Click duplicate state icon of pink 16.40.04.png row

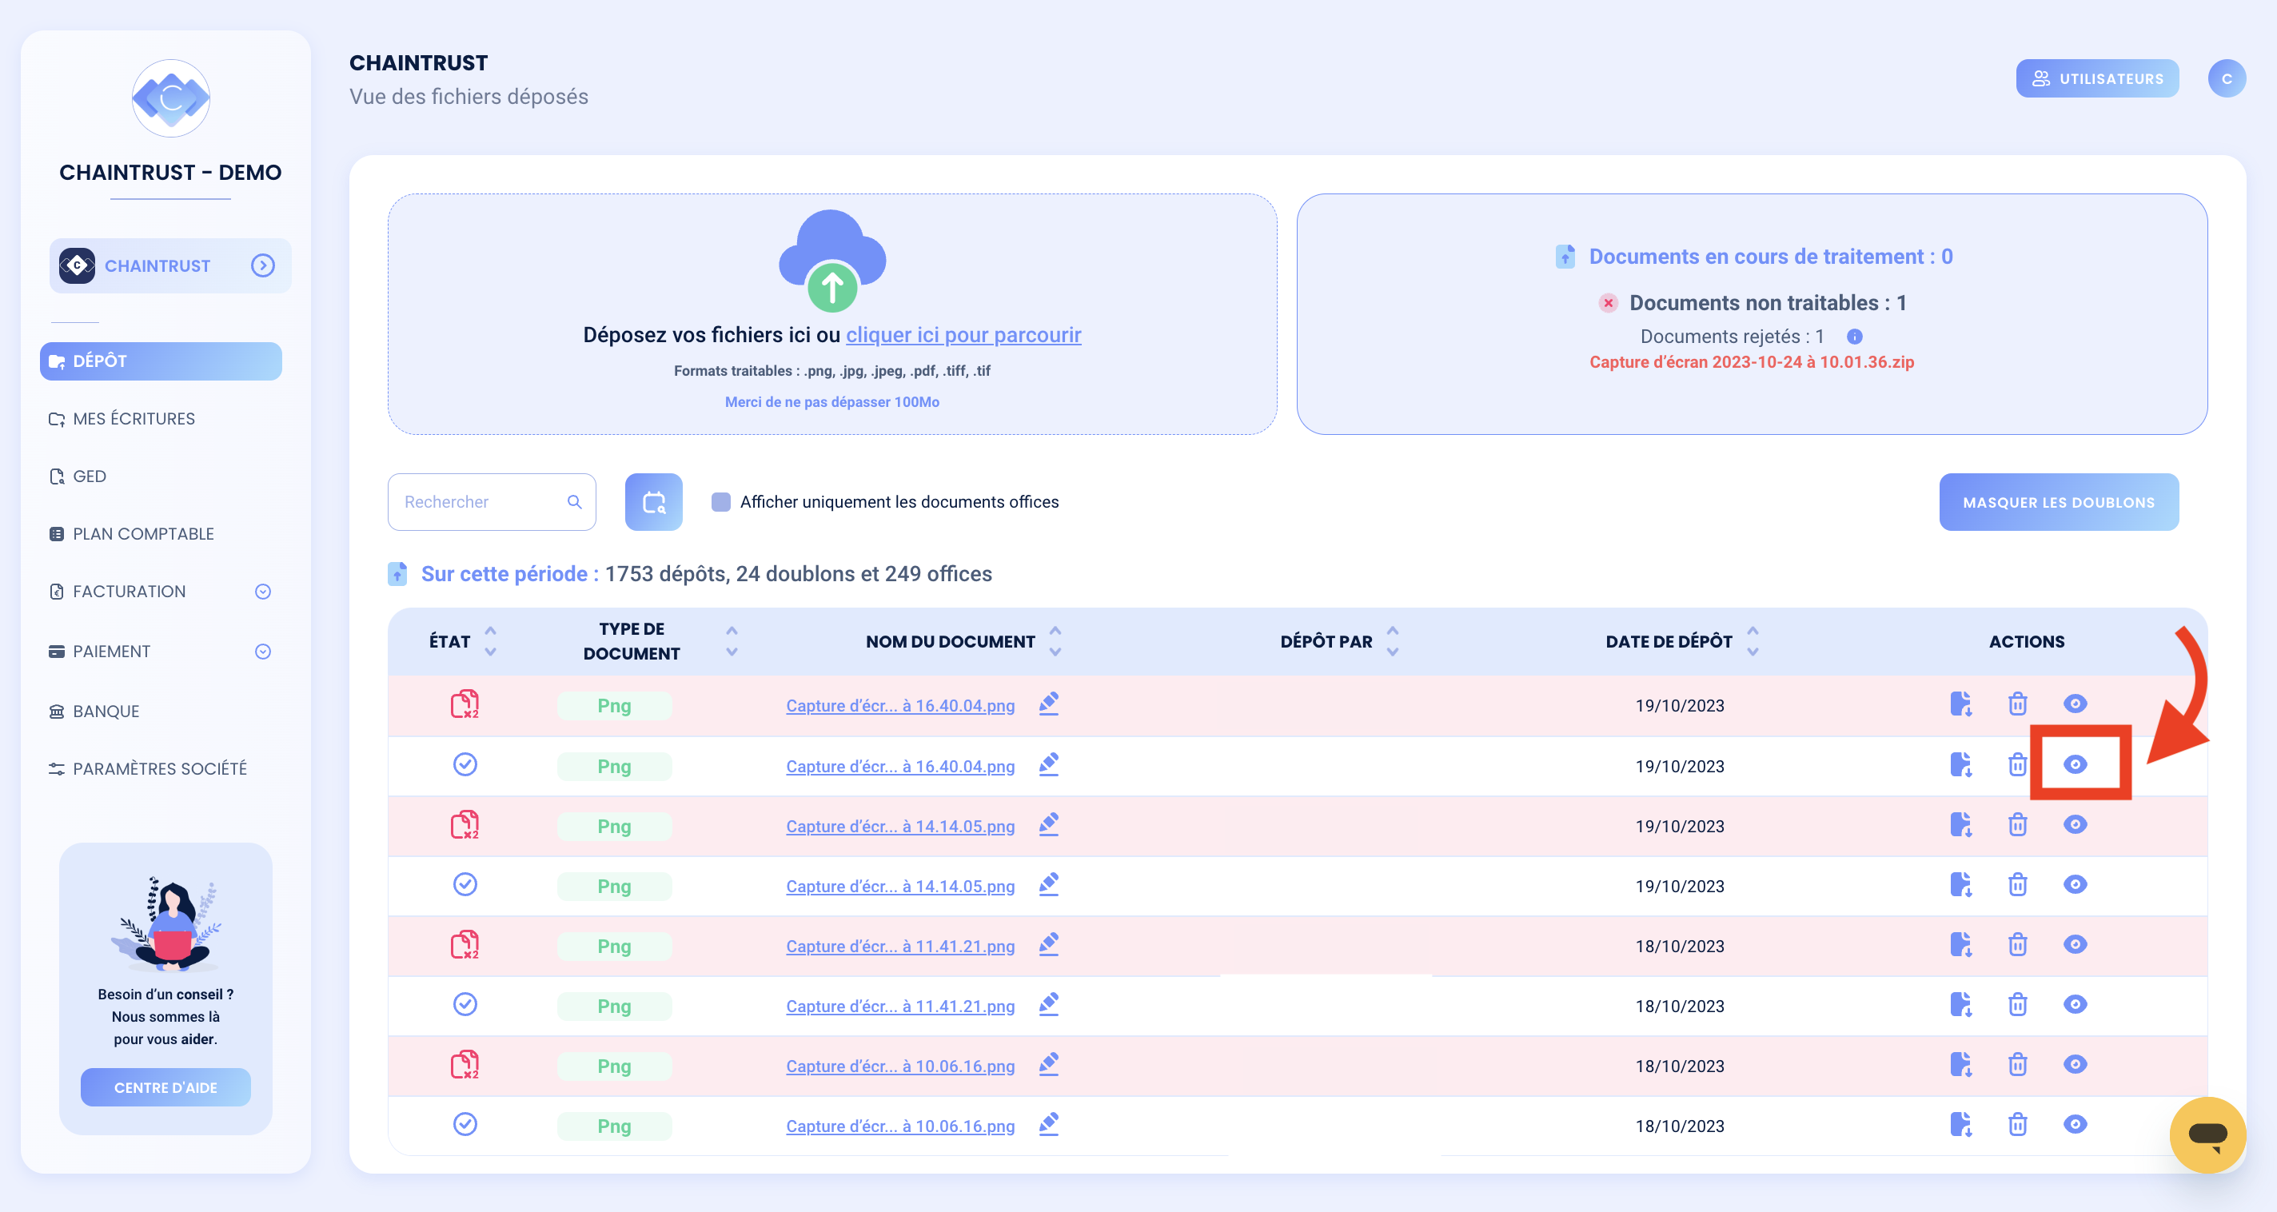point(465,704)
